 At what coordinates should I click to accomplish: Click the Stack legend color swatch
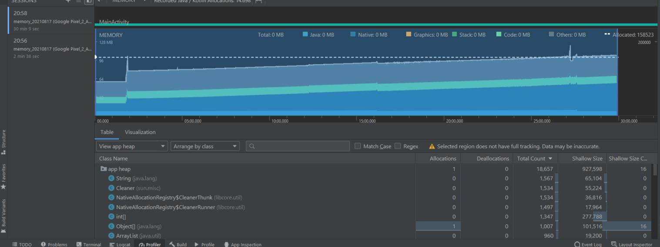[x=454, y=35]
